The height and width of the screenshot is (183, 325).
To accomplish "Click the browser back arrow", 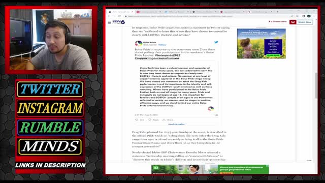I will (109, 16).
